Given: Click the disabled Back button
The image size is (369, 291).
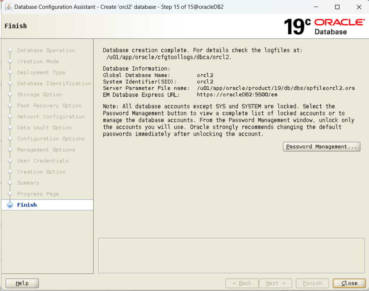Looking at the screenshot, I should point(242,283).
